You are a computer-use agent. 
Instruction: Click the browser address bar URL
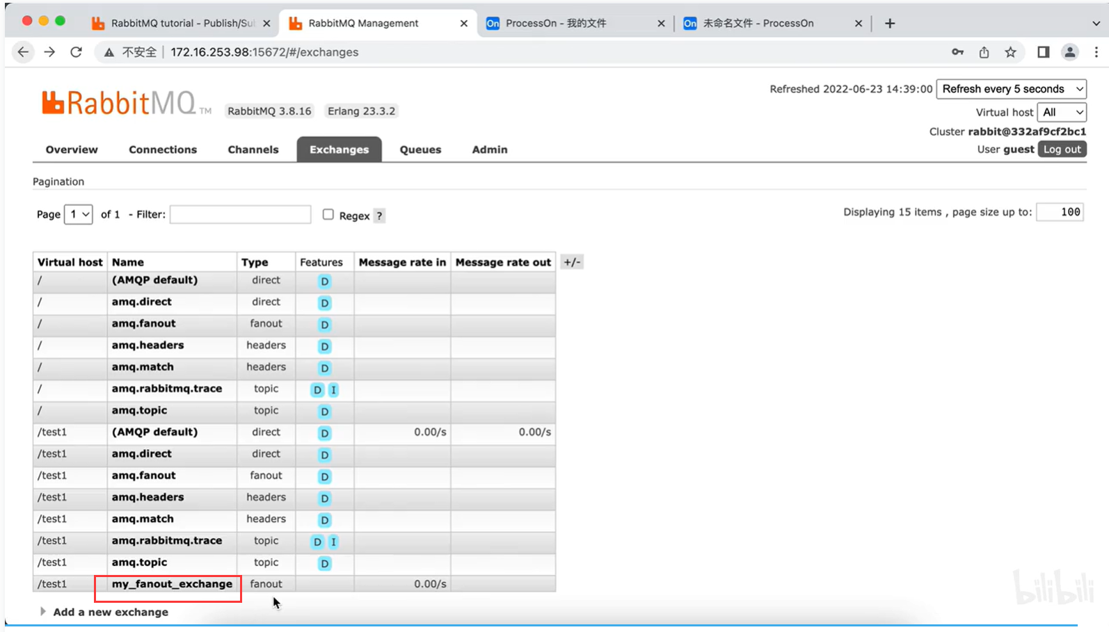pyautogui.click(x=264, y=52)
